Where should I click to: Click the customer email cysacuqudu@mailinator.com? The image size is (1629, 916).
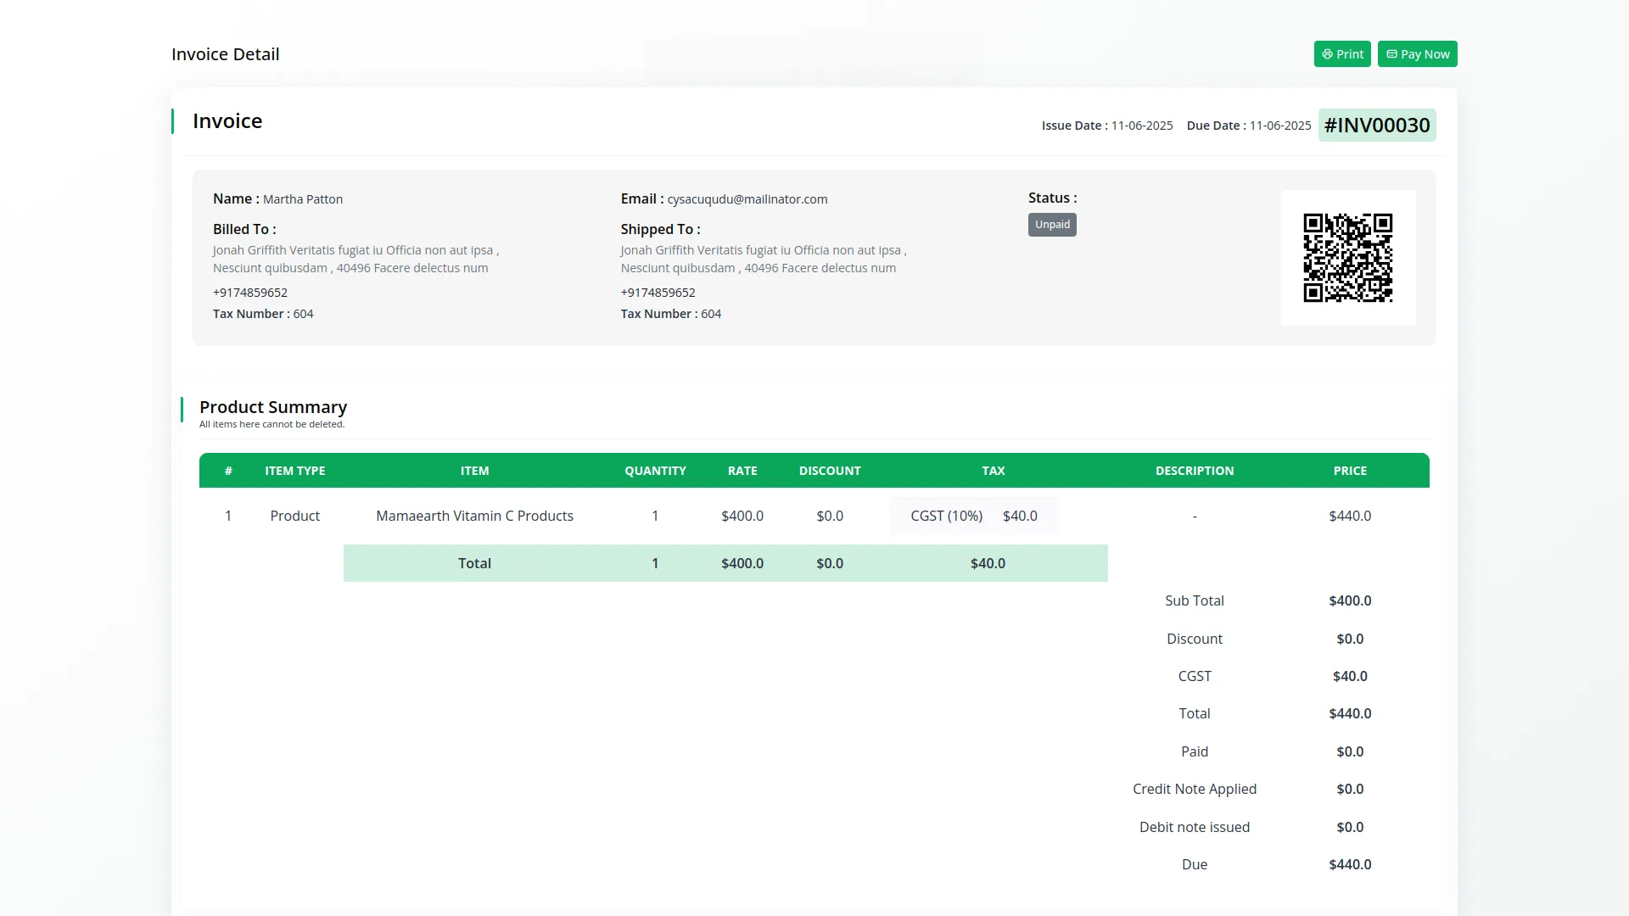pos(747,199)
